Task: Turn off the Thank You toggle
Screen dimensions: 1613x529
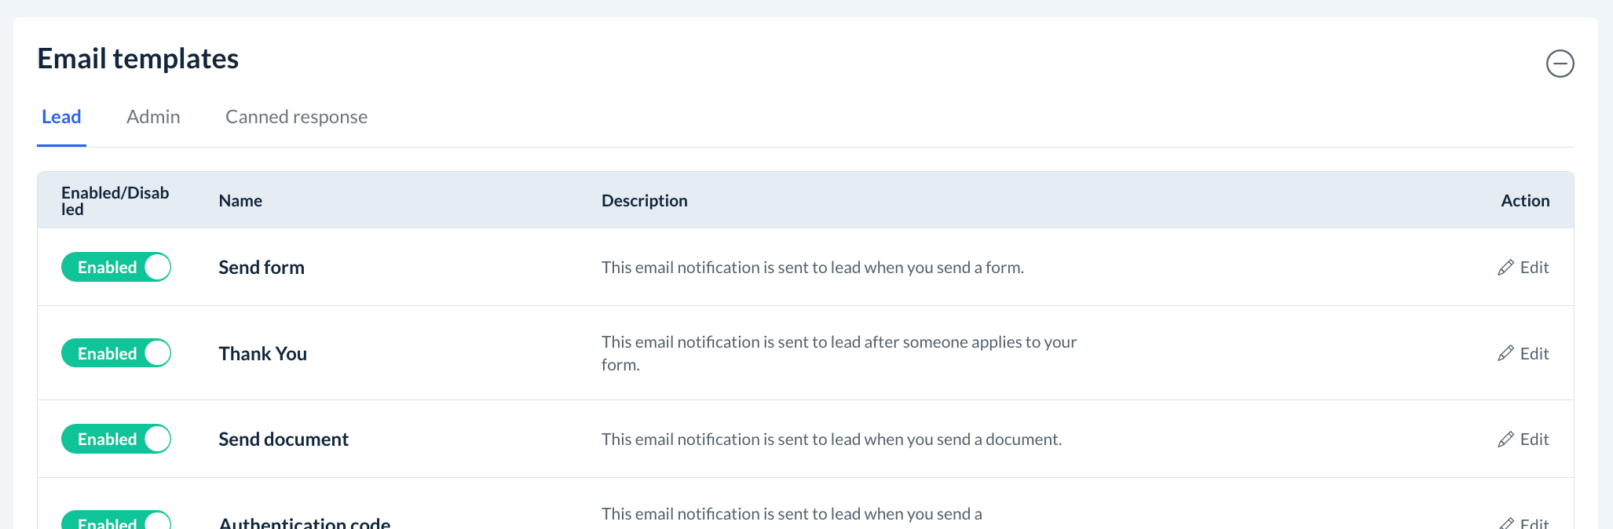Action: [116, 353]
